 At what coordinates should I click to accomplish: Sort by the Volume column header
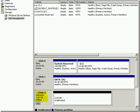[x=47, y=2]
